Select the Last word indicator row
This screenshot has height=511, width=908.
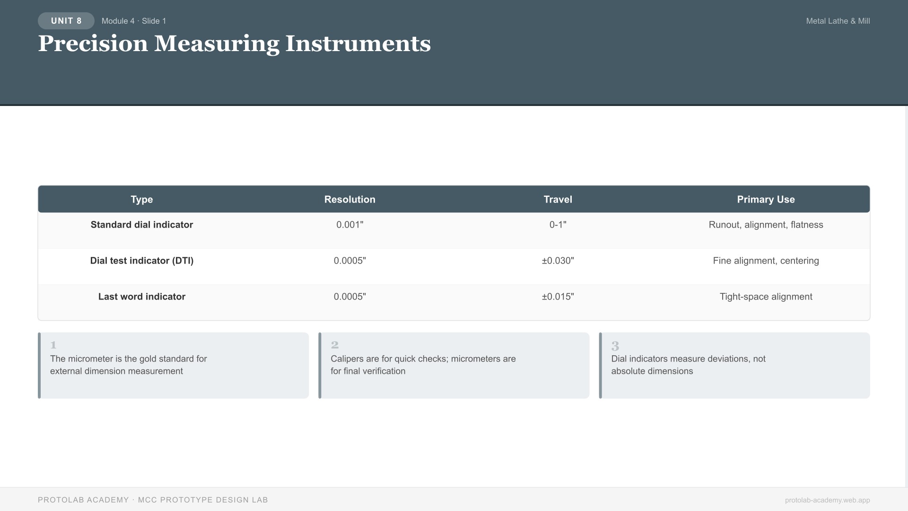pyautogui.click(x=141, y=297)
